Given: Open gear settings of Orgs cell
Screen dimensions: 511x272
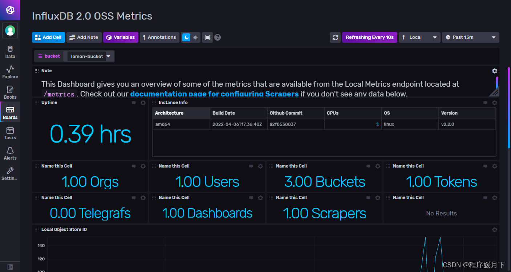Looking at the screenshot, I should pyautogui.click(x=143, y=166).
